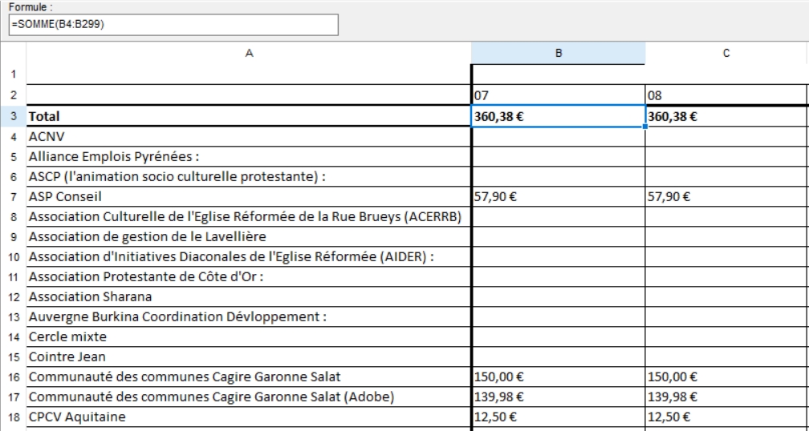Click the bold Total cell in column A

(249, 117)
